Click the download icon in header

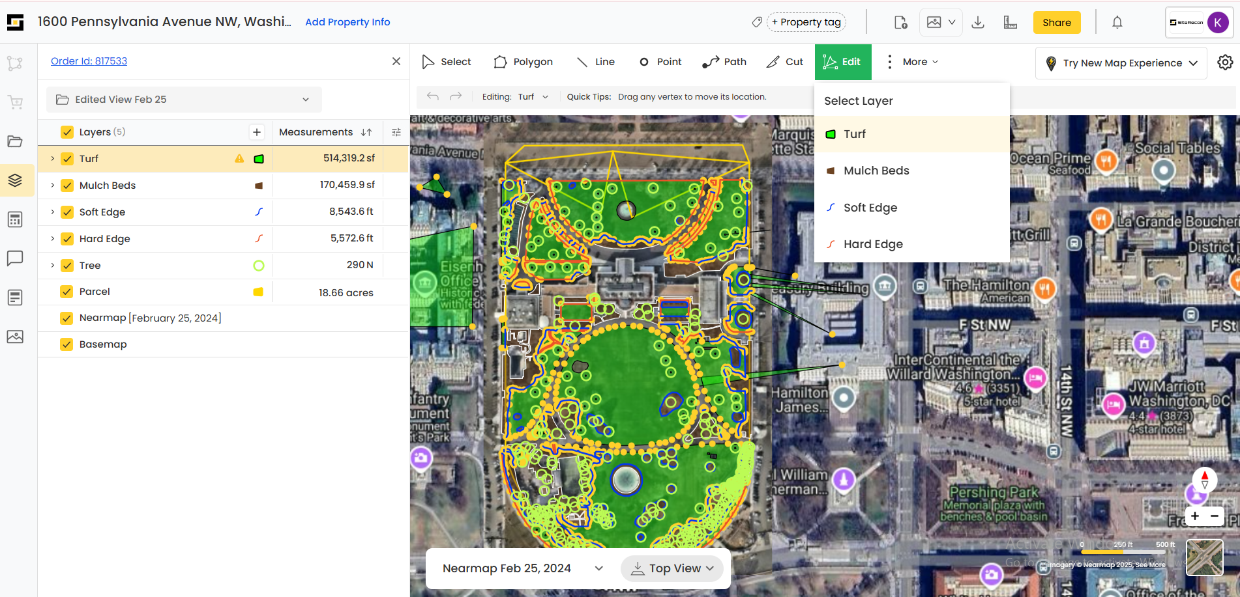pos(977,23)
